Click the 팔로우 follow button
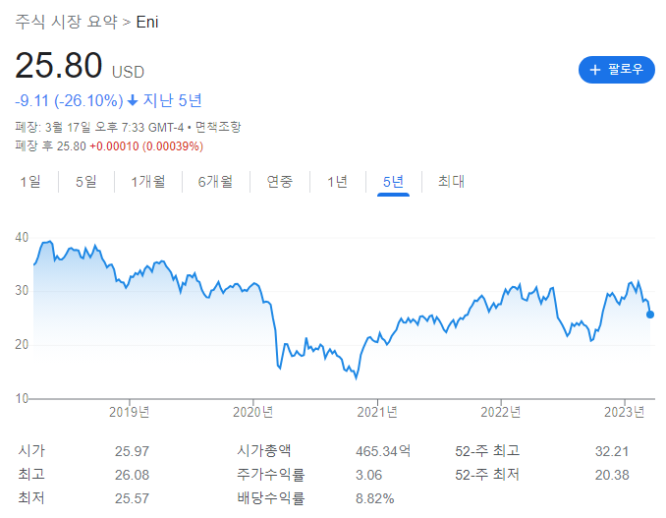The height and width of the screenshot is (518, 666). (x=616, y=70)
